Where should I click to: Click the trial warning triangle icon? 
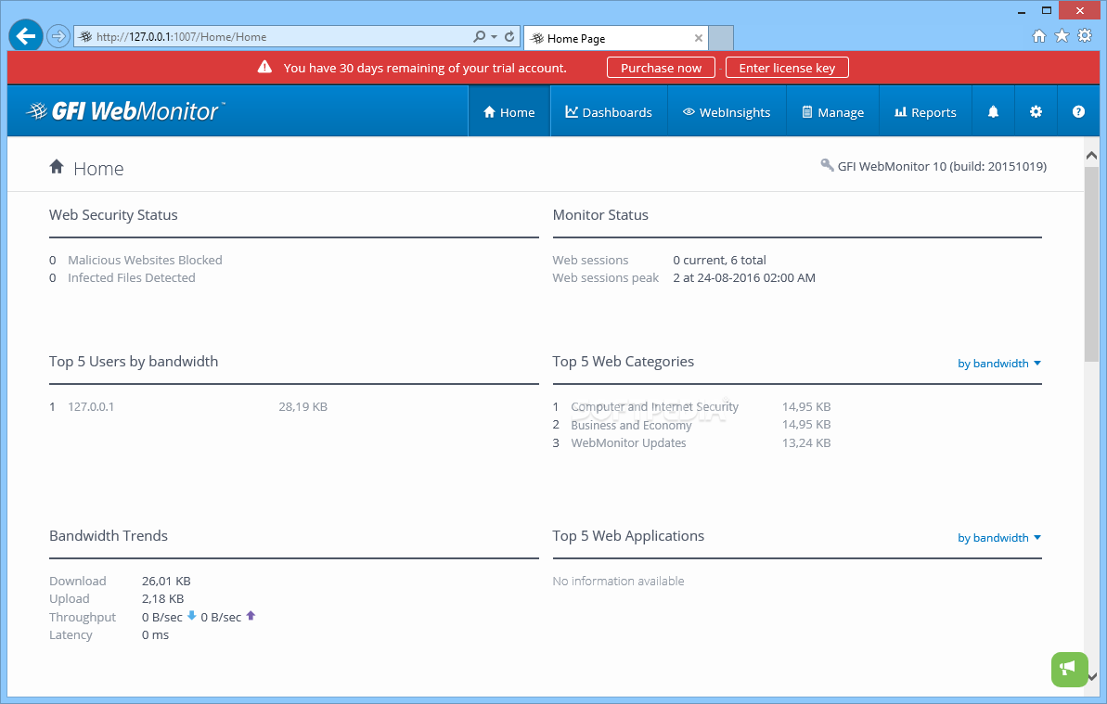(264, 67)
